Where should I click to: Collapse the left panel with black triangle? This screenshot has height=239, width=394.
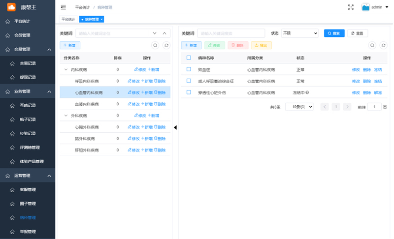(175, 127)
